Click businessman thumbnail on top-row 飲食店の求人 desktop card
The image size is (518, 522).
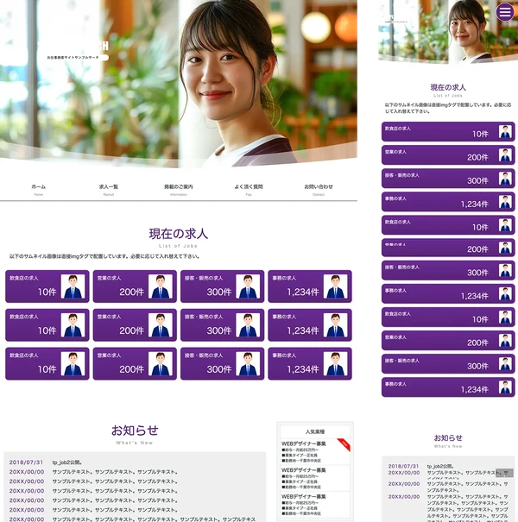(73, 286)
